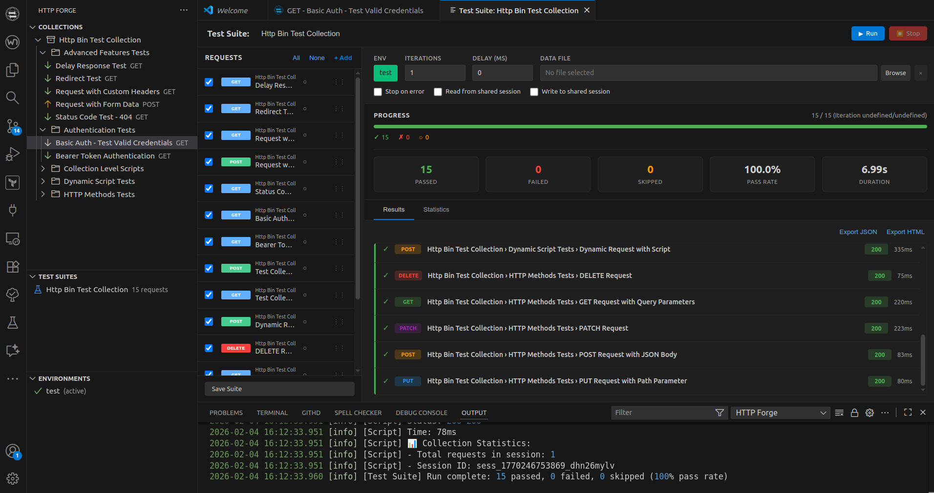Open the chat sparkle icon view
Screen dimensions: 934x493
tap(13, 351)
